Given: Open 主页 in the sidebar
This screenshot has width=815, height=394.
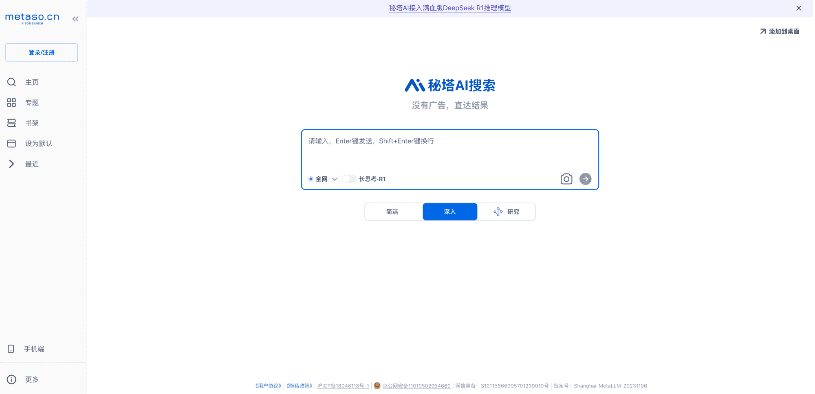Looking at the screenshot, I should 32,82.
